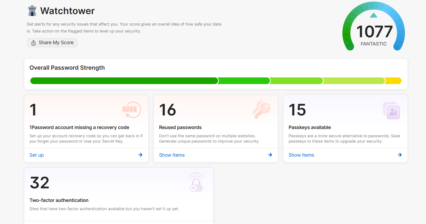Select the dark green password strength segment
Screen dimensions: 426x224
[124, 81]
